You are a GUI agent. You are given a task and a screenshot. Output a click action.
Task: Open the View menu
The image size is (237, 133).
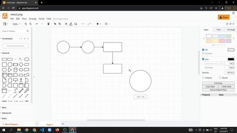(x=24, y=19)
